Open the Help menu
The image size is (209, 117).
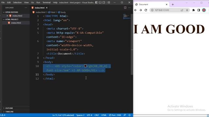click(x=55, y=2)
